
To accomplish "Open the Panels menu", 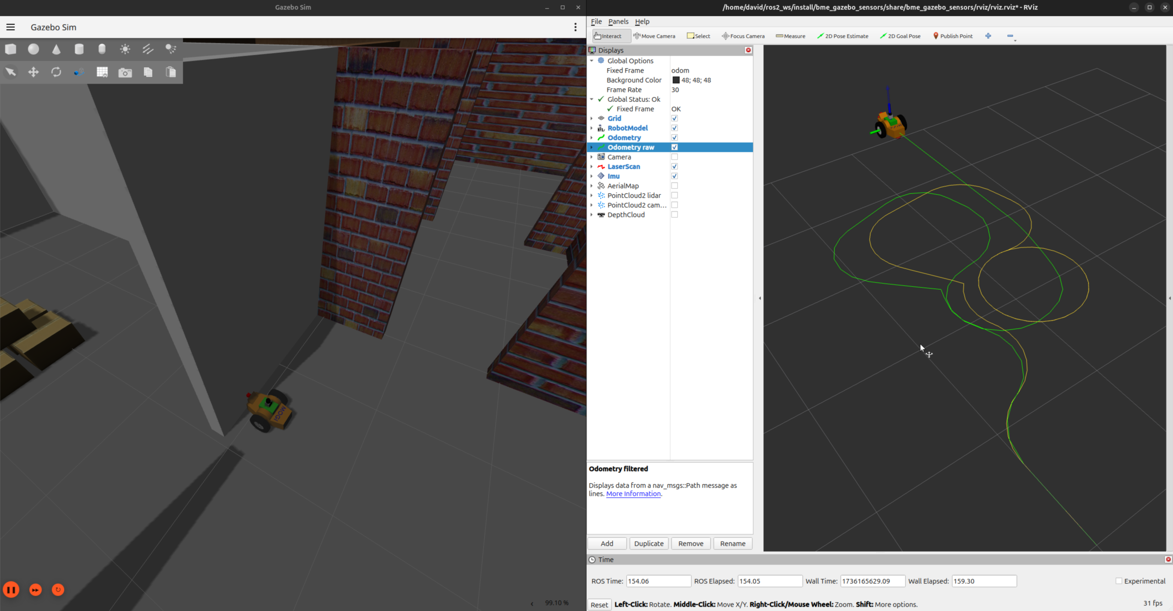I will click(618, 22).
